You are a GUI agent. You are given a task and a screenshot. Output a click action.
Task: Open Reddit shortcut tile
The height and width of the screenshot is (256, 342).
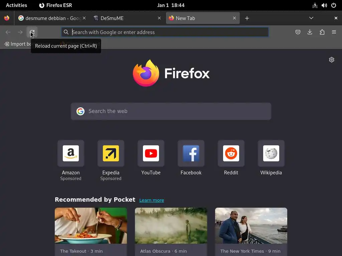click(231, 153)
